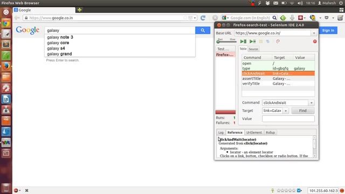Click the Value column header
Viewport: 345px width, 194px height.
(304, 58)
